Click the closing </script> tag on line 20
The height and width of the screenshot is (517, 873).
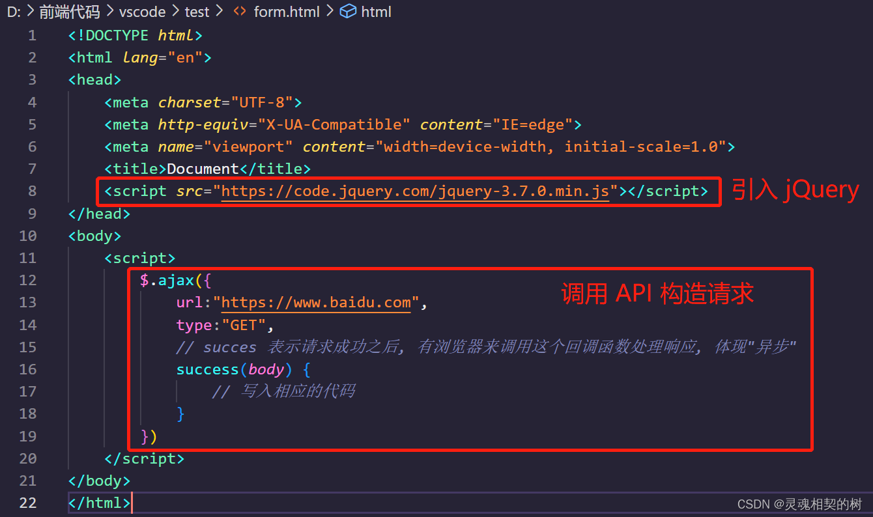pyautogui.click(x=145, y=458)
